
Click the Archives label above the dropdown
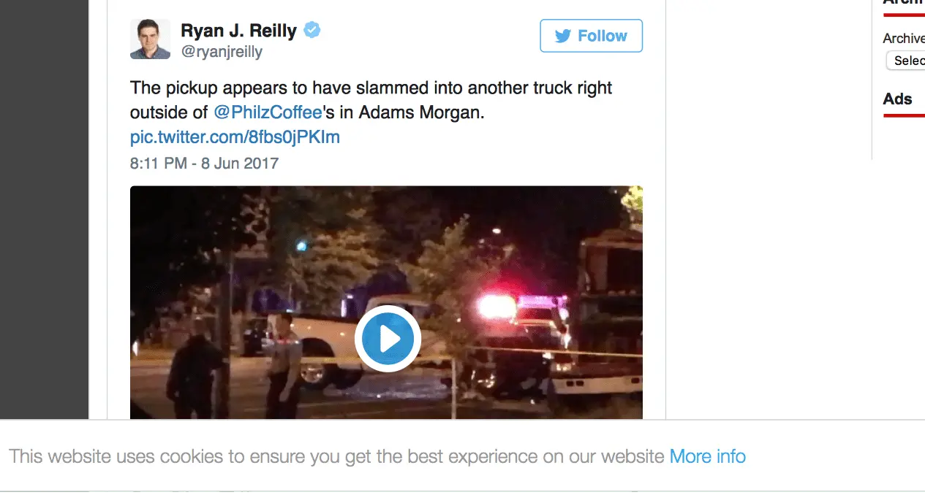[904, 38]
